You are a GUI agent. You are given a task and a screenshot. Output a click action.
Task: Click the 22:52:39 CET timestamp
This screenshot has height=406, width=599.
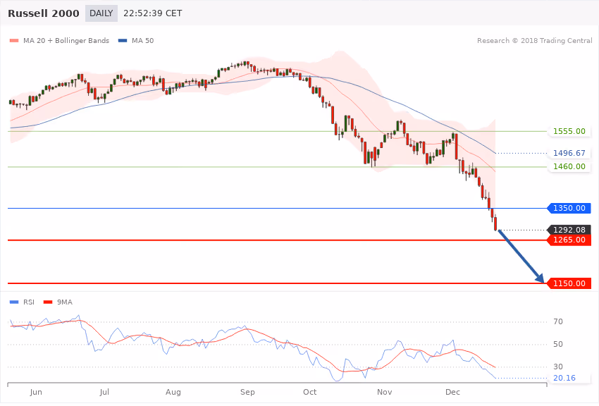coord(152,13)
